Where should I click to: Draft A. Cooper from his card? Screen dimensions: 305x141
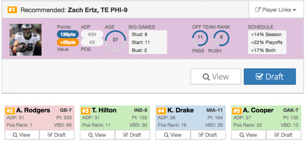(x=284, y=135)
